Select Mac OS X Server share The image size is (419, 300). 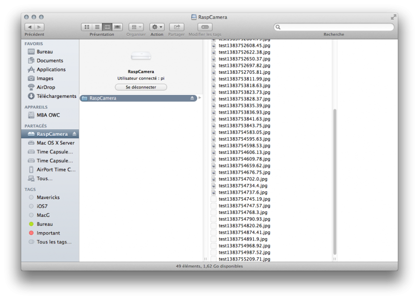click(x=50, y=143)
